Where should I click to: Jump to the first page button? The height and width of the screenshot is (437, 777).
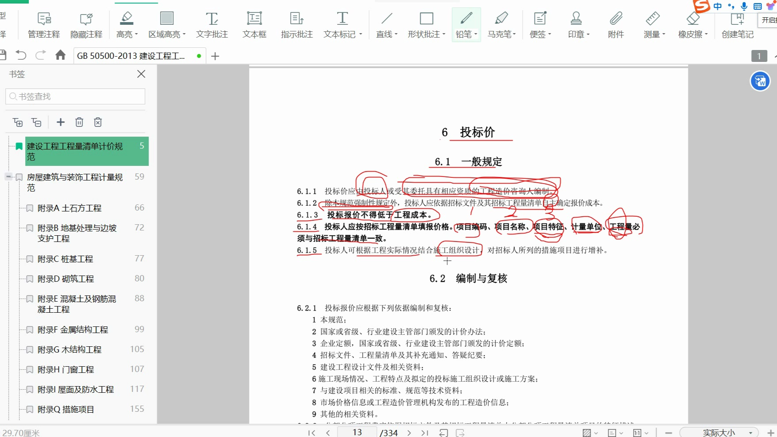point(312,433)
